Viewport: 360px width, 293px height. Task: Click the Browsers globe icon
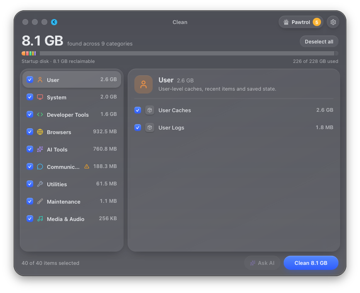[x=40, y=132]
